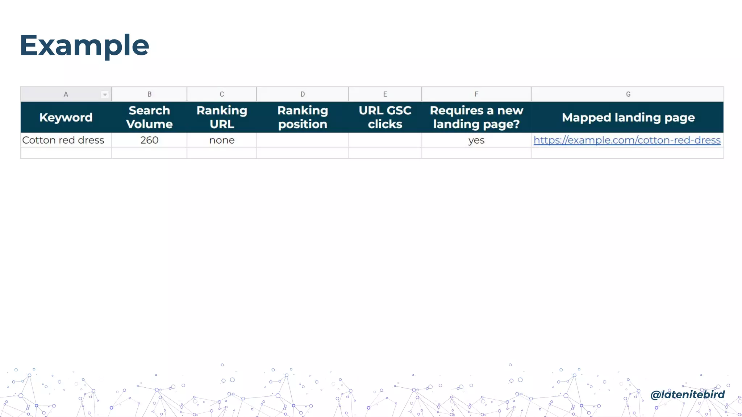742x417 pixels.
Task: Click the URL GSC clicks header cell
Action: click(x=385, y=117)
